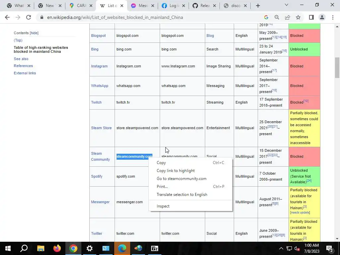Open the Blogspot article link
Image resolution: width=340 pixels, height=255 pixels.
[98, 36]
